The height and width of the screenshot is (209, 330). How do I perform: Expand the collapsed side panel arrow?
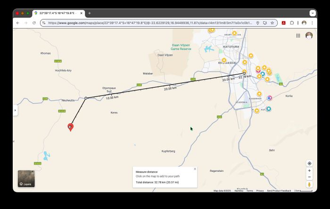click(15, 110)
